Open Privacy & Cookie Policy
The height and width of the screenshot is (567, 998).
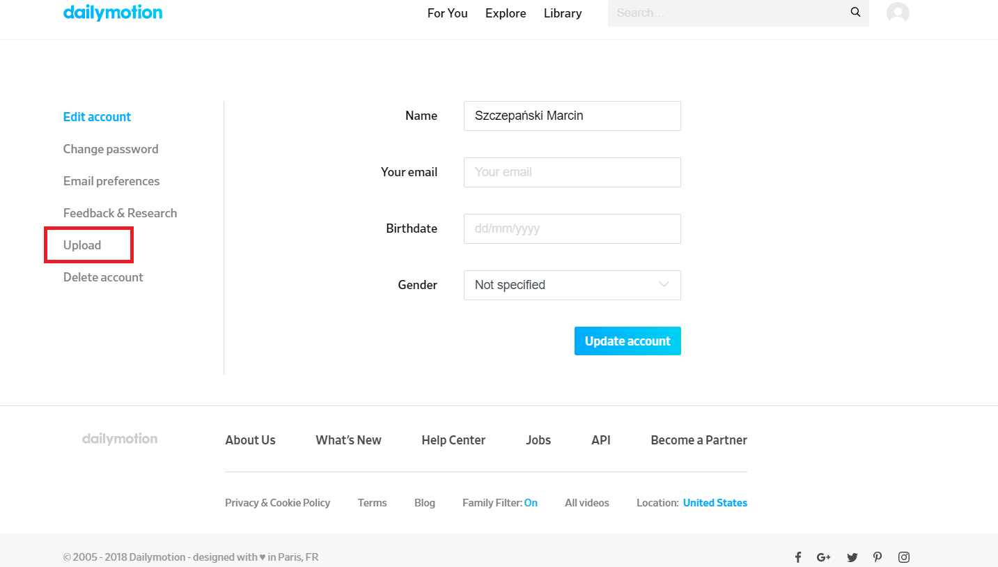click(x=278, y=503)
